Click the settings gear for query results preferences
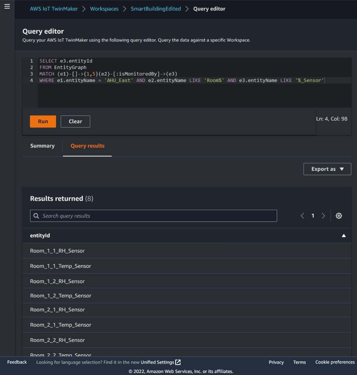This screenshot has width=357, height=375. coord(339,216)
